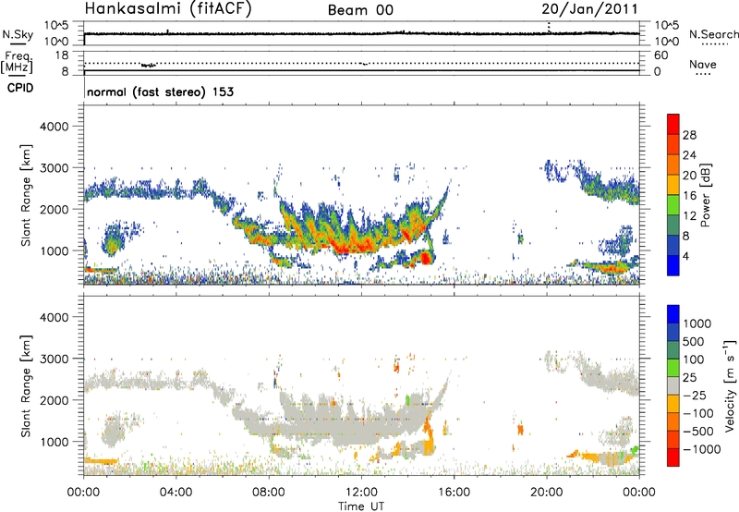Click the "04:00" time tick label

pos(176,493)
